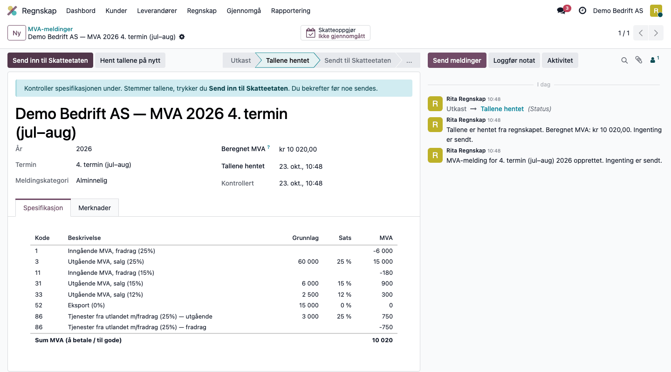Viewport: 671px width, 372px height.
Task: Open the activities clock icon
Action: pos(582,11)
